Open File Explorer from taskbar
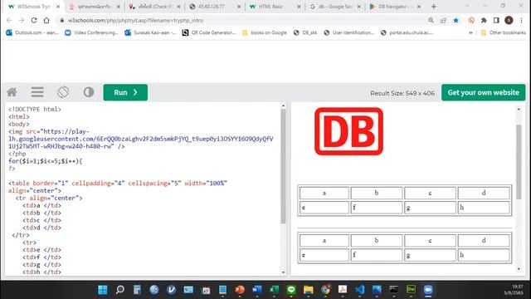This screenshot has height=299, width=531. [308, 290]
